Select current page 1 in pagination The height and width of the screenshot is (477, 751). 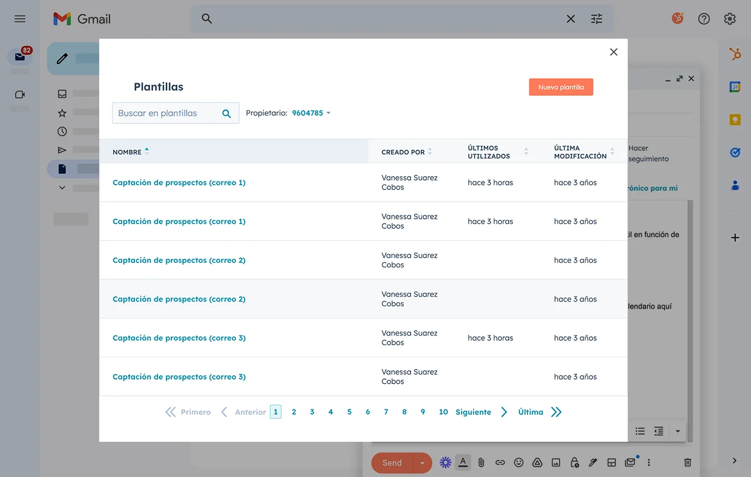(276, 412)
